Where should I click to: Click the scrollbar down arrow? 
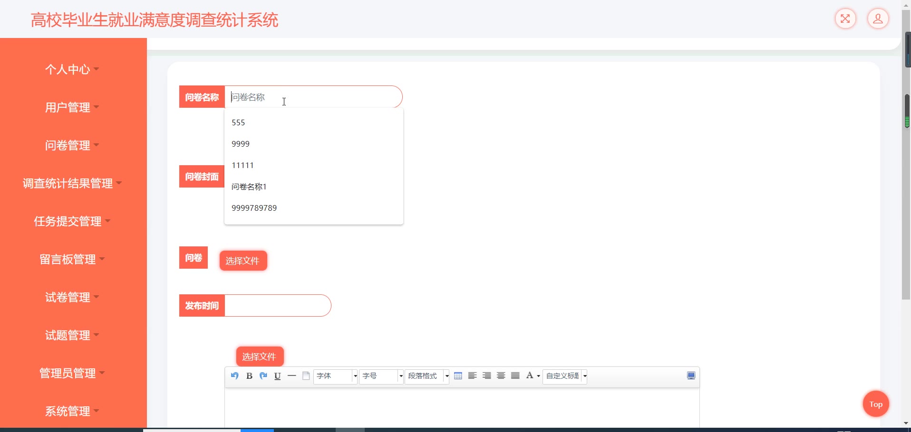click(x=906, y=423)
